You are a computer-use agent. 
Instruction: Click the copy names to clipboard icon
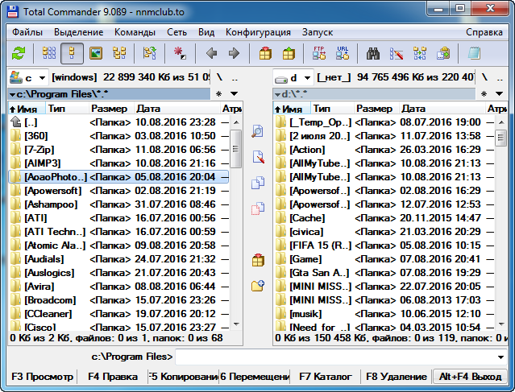[443, 53]
